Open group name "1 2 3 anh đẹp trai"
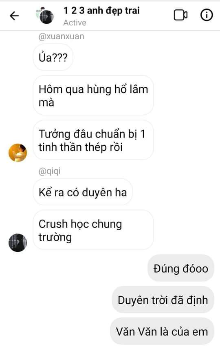Viewport: 220px width, 349px height. 101,11
